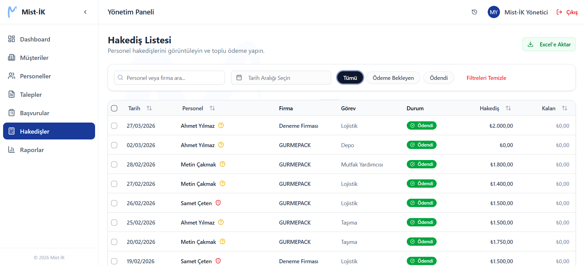Sort the Personel column
This screenshot has width=584, height=266.
(212, 108)
